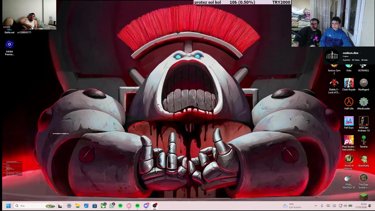Open touch keyboard tray icon
Screen dimensions: 375x211
click(328, 206)
